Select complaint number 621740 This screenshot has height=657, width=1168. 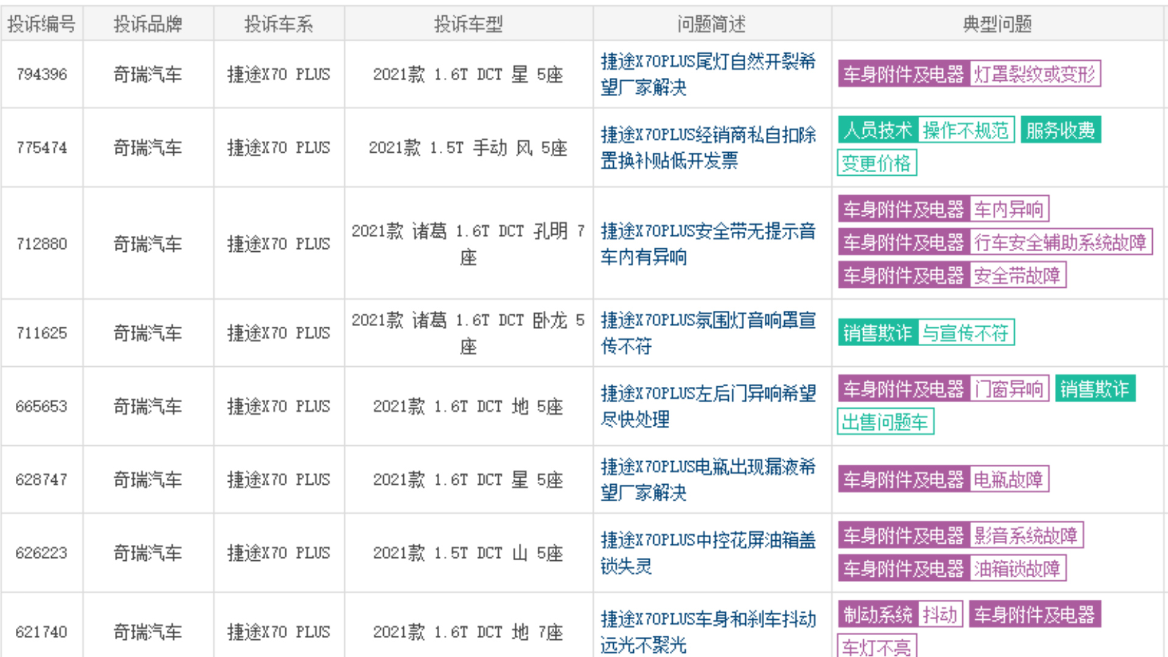(x=41, y=631)
